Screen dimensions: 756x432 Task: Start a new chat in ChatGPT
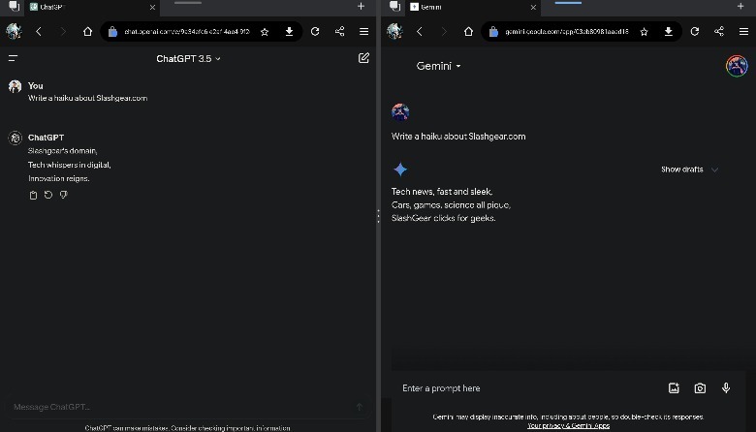pos(363,58)
